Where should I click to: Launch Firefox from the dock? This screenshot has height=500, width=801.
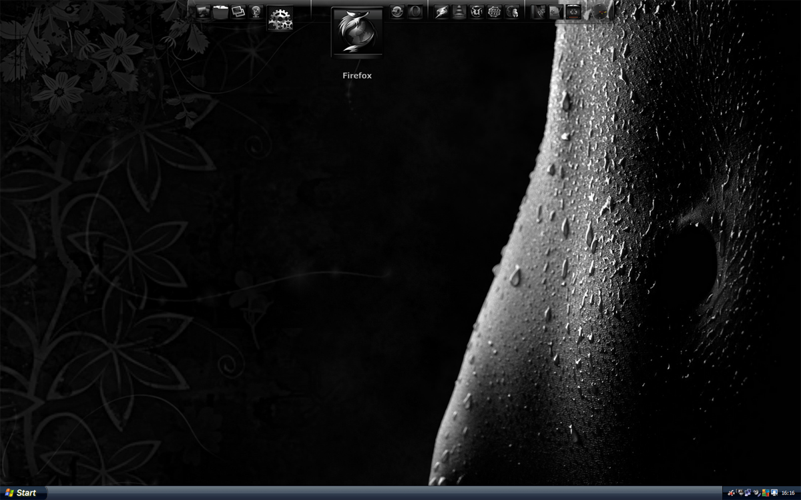pyautogui.click(x=357, y=32)
